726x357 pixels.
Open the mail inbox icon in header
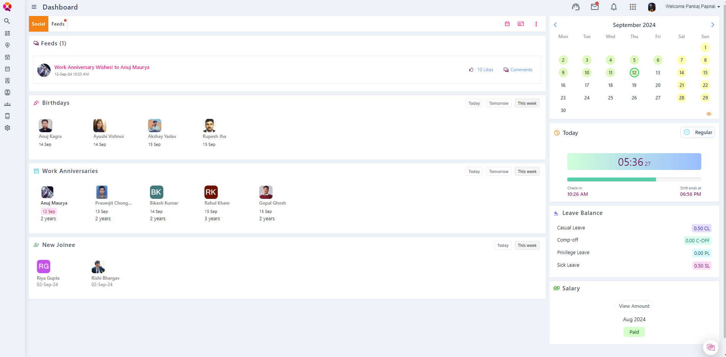point(595,6)
